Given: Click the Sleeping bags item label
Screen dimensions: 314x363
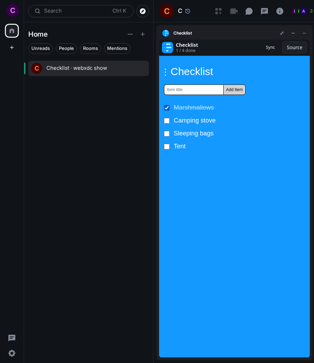Looking at the screenshot, I should [x=193, y=133].
